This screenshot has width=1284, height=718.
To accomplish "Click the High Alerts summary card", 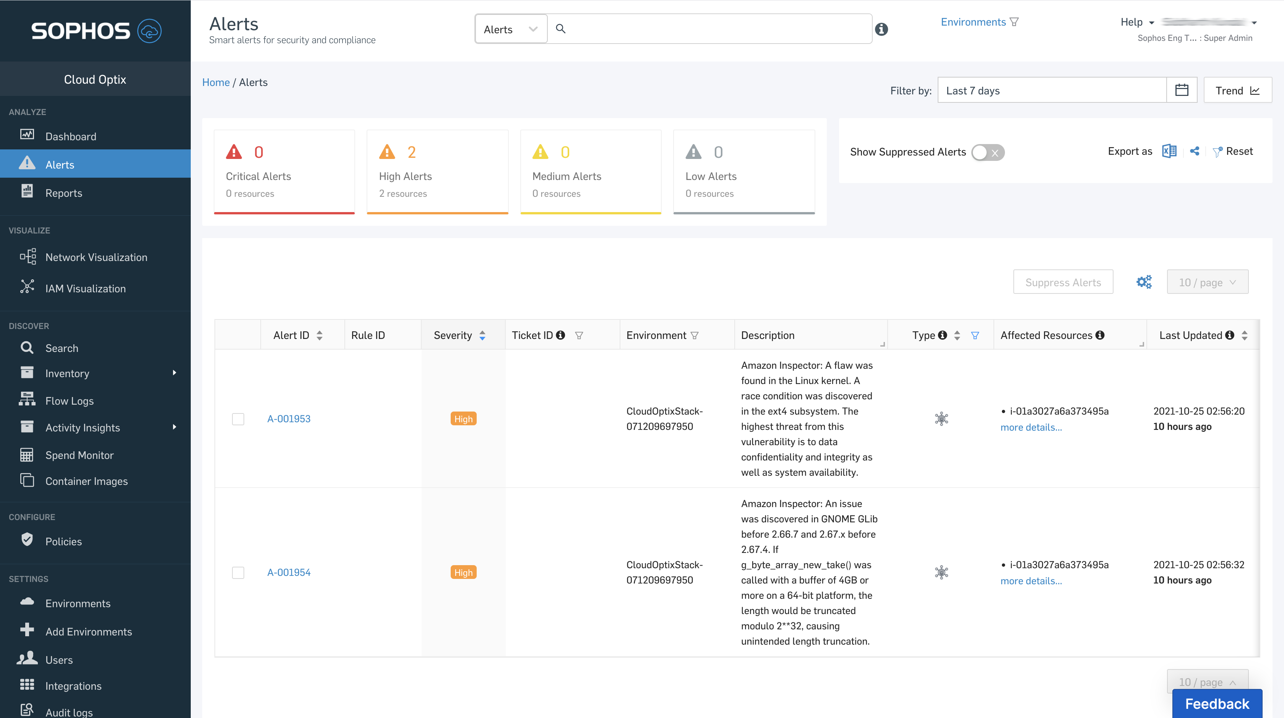I will tap(437, 172).
